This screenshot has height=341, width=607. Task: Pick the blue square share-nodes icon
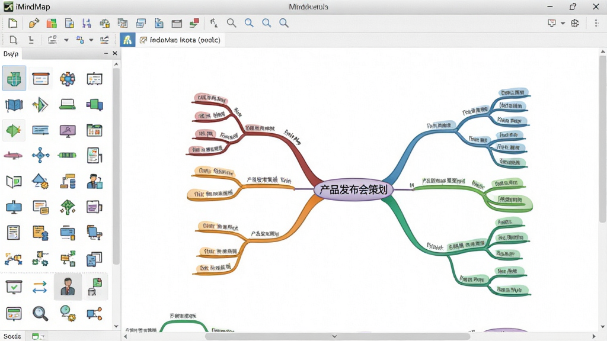coord(94,314)
